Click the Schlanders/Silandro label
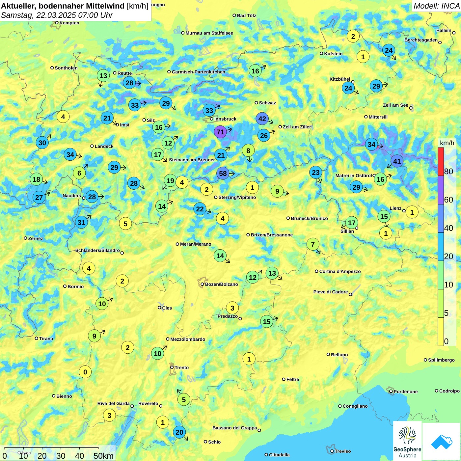Image resolution: width=461 pixels, height=461 pixels. [97, 250]
